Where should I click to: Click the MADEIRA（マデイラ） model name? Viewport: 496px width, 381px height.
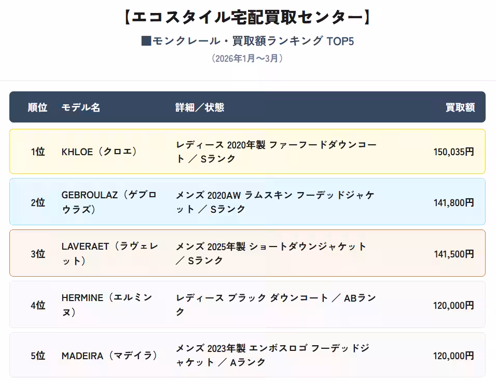click(109, 356)
